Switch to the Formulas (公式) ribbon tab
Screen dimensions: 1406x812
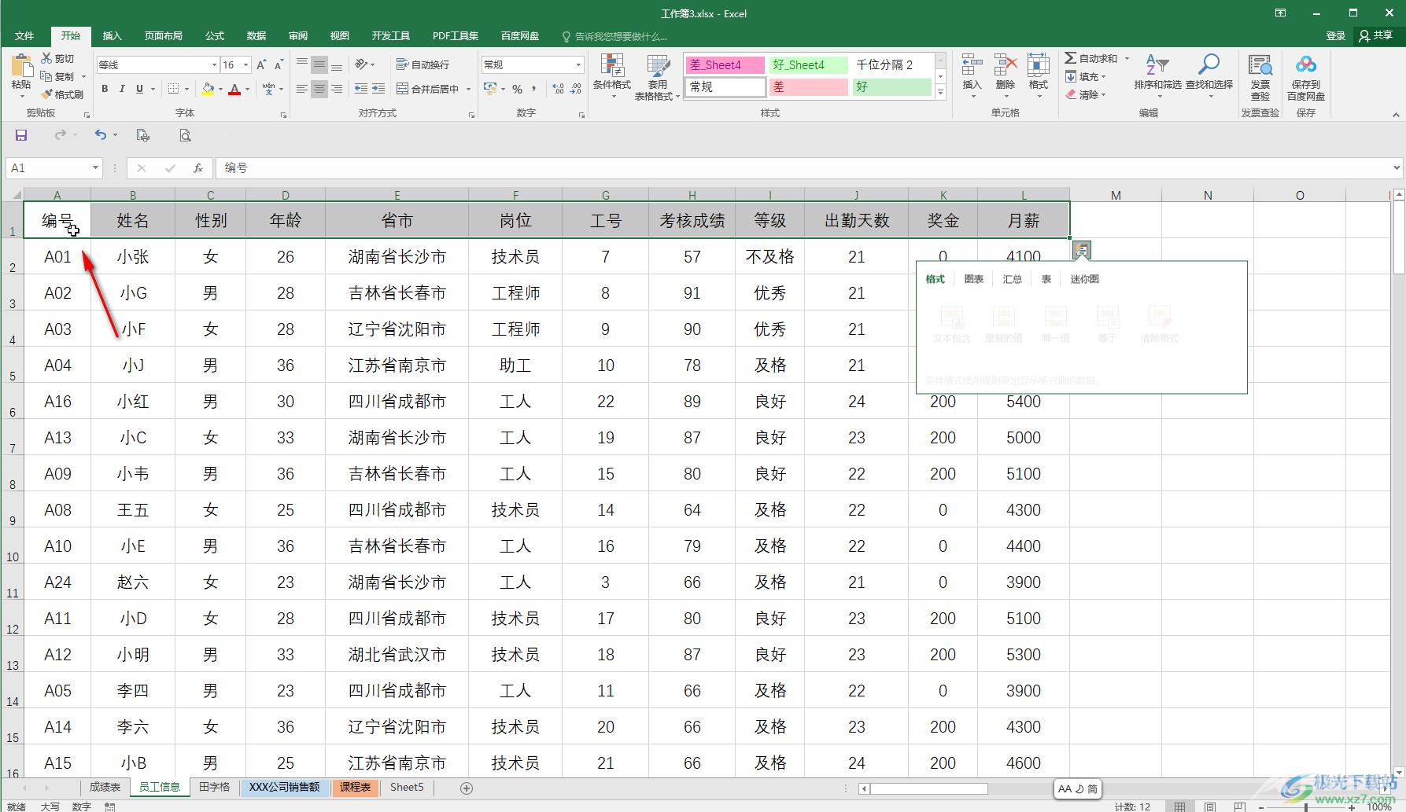pyautogui.click(x=215, y=36)
